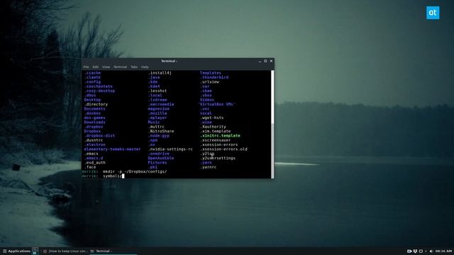
Task: Click the '.thunderbird' entry
Action: [214, 77]
